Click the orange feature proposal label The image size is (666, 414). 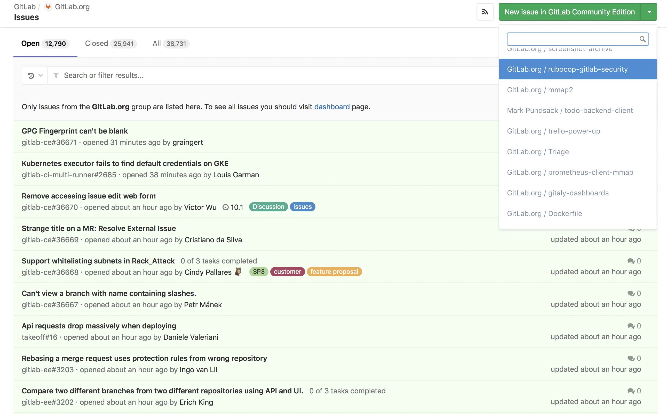click(334, 272)
